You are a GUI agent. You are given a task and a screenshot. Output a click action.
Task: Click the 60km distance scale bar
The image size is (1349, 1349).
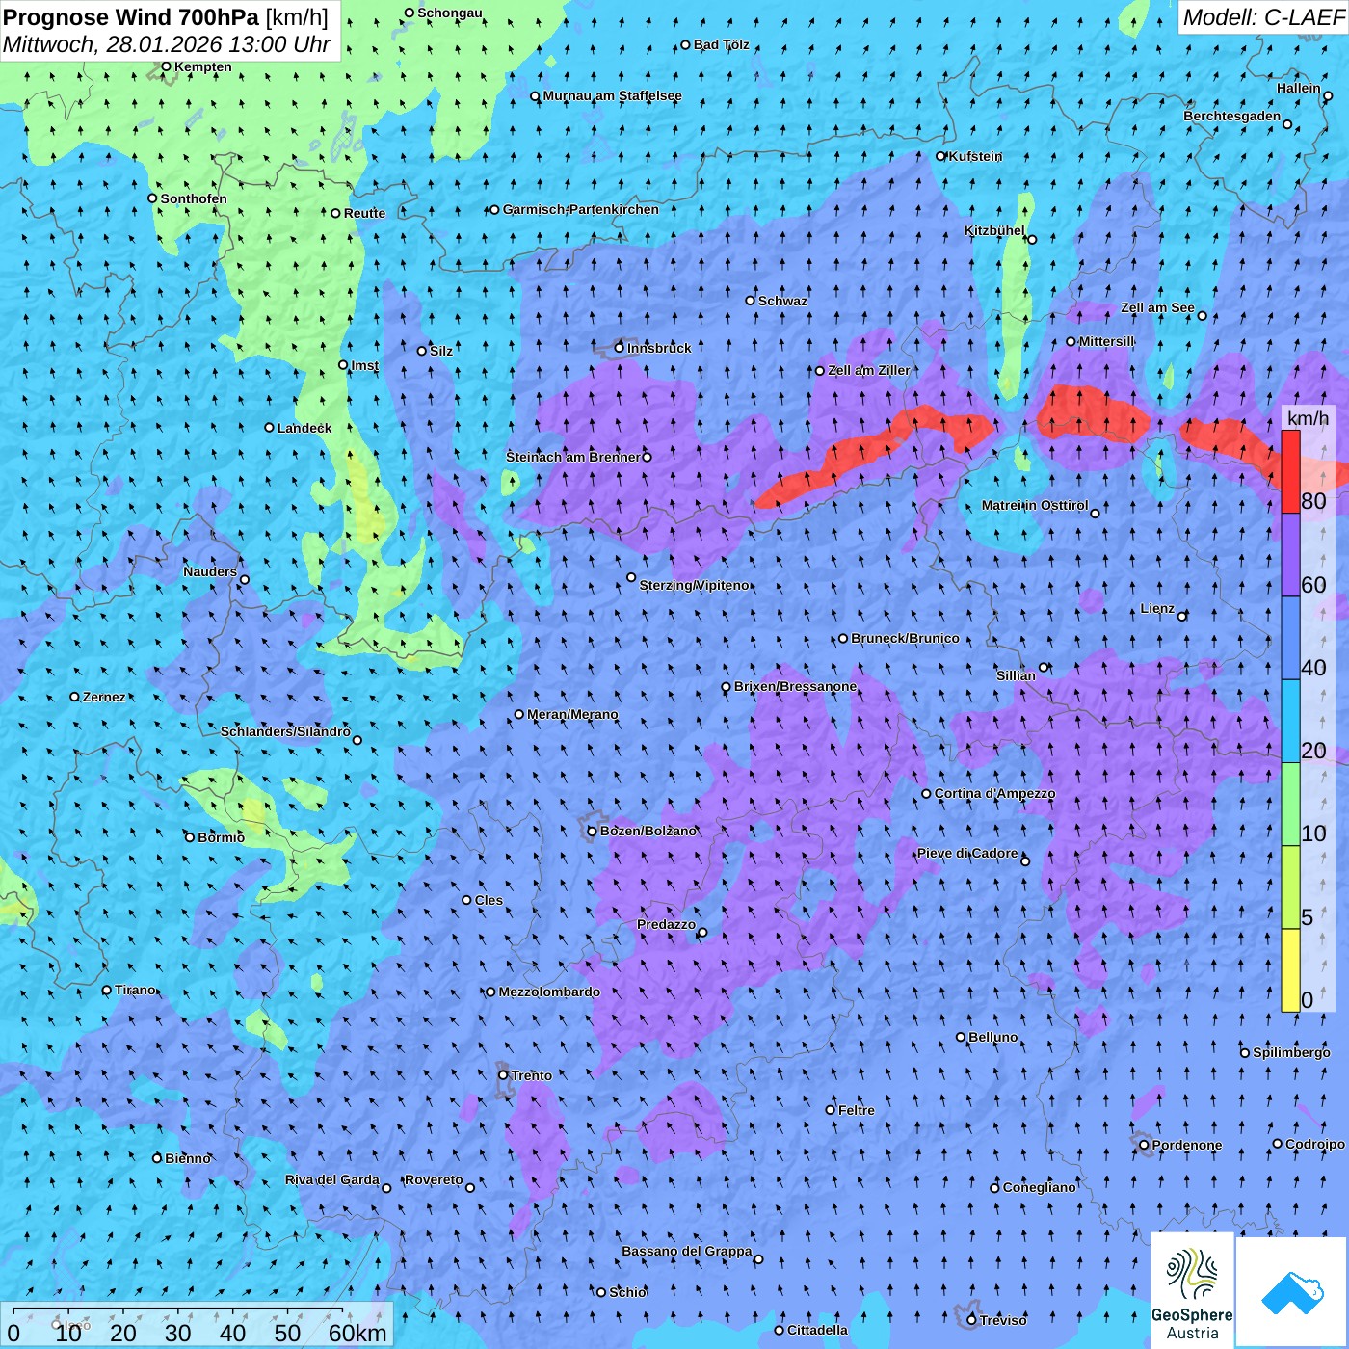(x=198, y=1325)
